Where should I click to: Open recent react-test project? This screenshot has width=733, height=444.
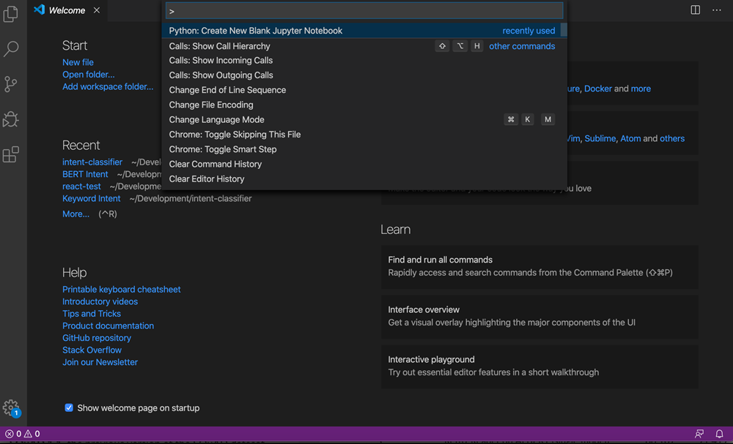pos(82,186)
